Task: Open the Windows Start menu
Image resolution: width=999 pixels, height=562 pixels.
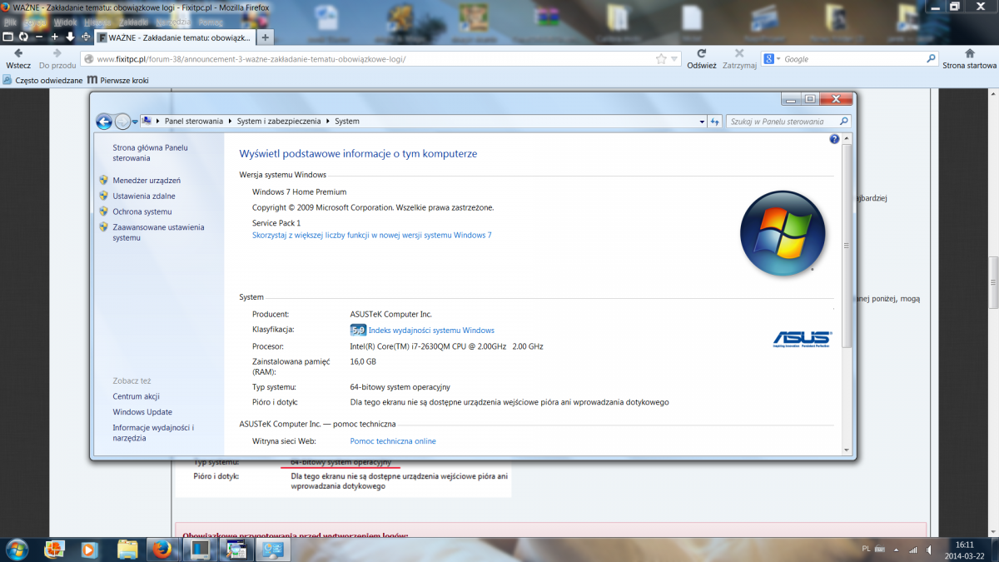Action: (x=17, y=549)
